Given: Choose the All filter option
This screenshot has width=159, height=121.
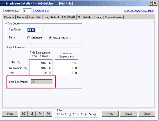Looking at the screenshot, I should (x=90, y=114).
